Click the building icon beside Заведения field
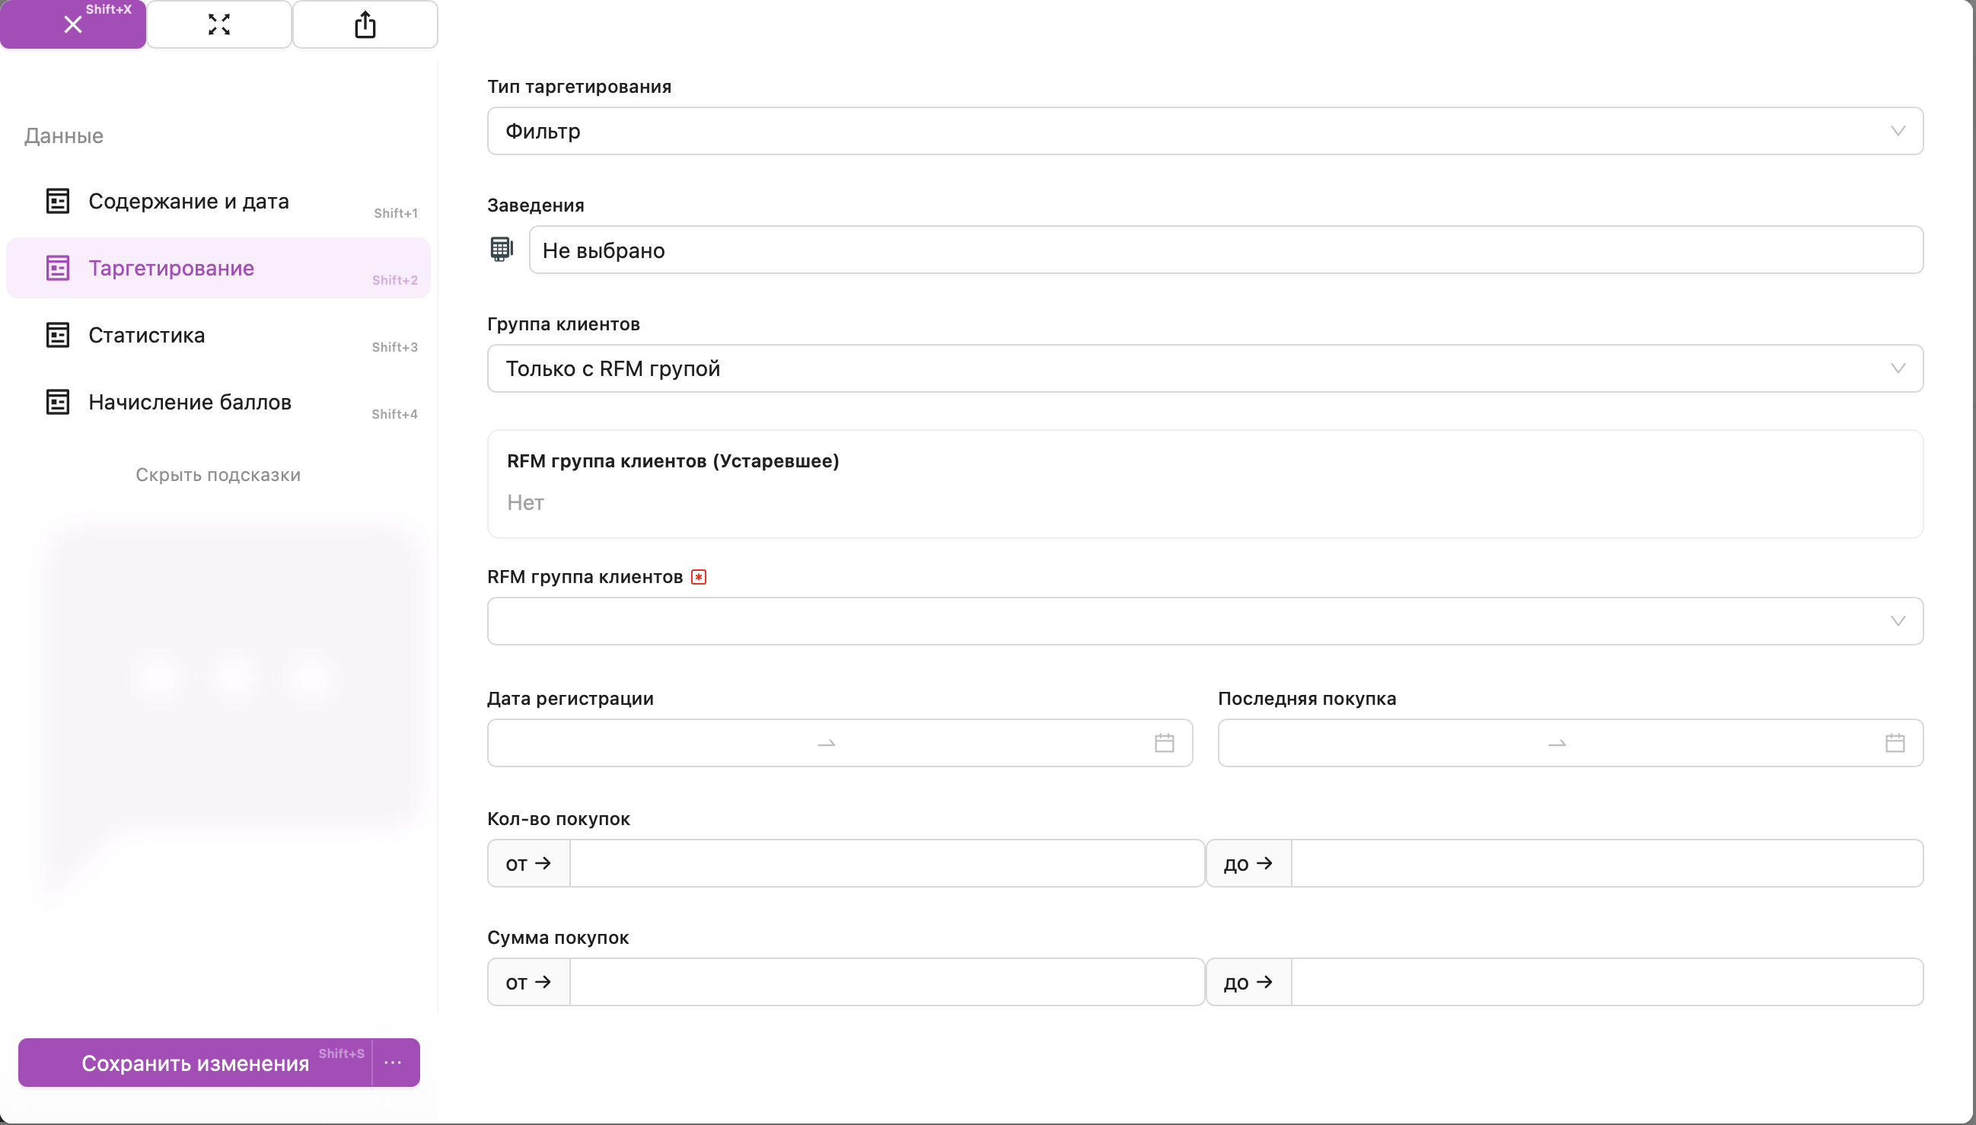This screenshot has height=1125, width=1976. pyautogui.click(x=502, y=250)
